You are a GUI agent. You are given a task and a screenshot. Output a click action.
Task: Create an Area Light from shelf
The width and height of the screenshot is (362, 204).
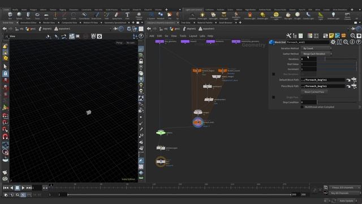pos(223,15)
